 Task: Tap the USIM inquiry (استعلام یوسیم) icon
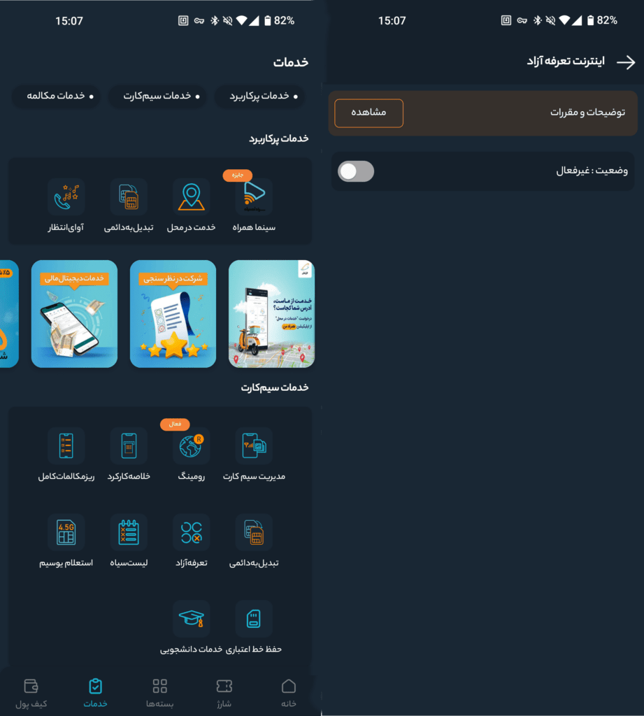tap(66, 533)
